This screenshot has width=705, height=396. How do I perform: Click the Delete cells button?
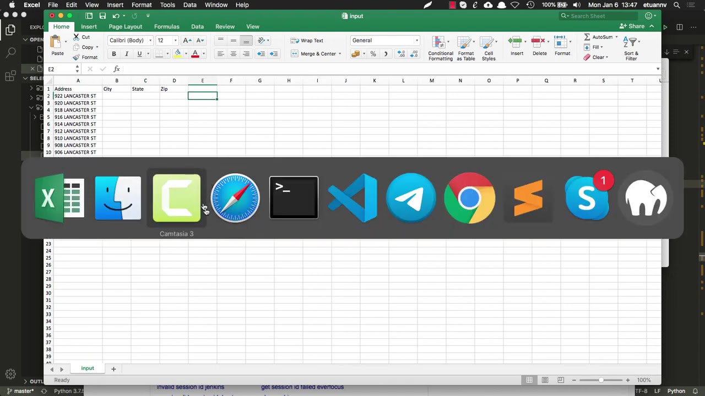click(539, 47)
